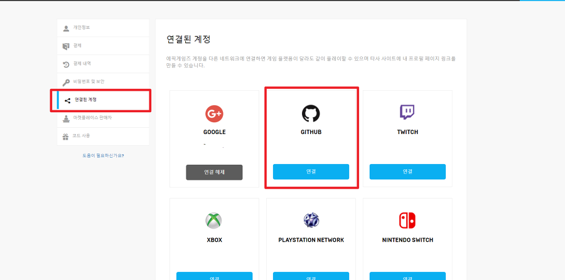Click the PlayStation Network logo

(311, 220)
